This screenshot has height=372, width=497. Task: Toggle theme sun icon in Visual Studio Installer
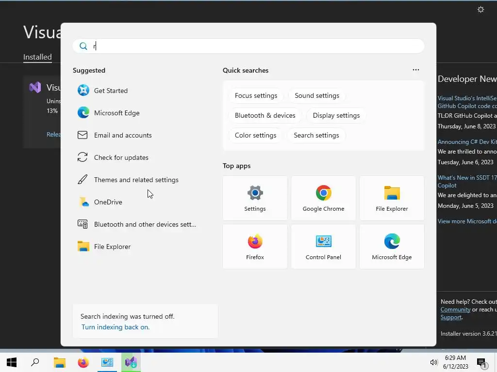pos(480,10)
